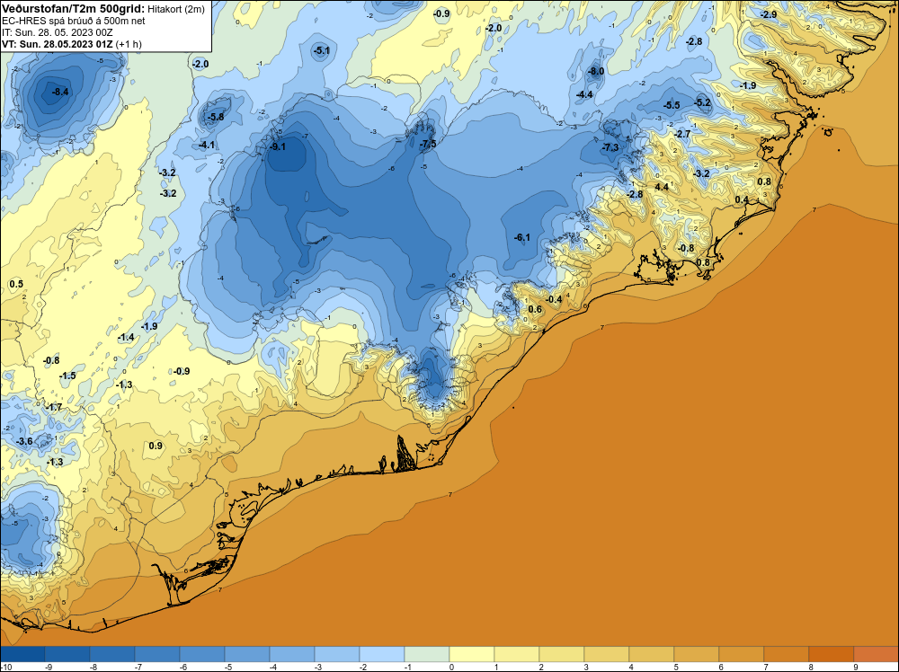This screenshot has width=899, height=672.
Task: Click the '-8.0' temperature label
Action: (596, 72)
